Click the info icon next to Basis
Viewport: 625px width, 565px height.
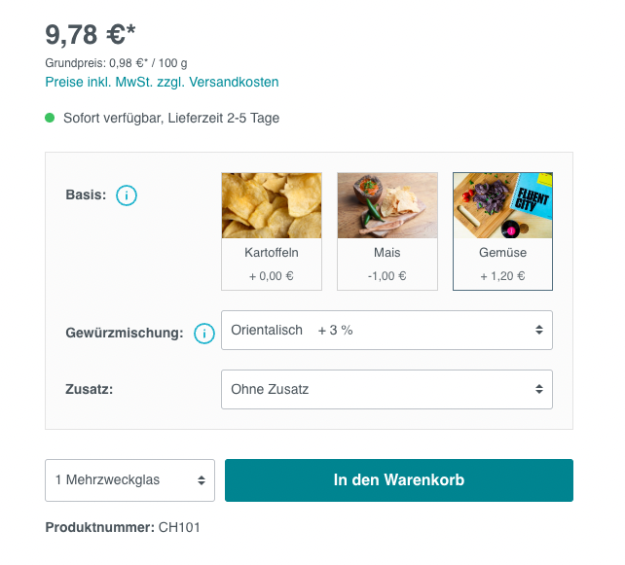(127, 195)
